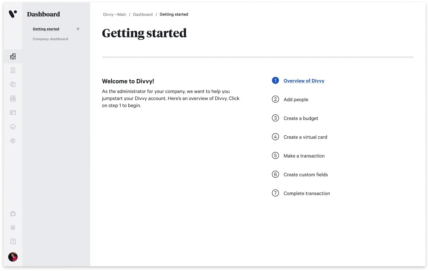Screen dimensions: 429x271
Task: Click the step 5 numbered circle
Action: click(275, 155)
